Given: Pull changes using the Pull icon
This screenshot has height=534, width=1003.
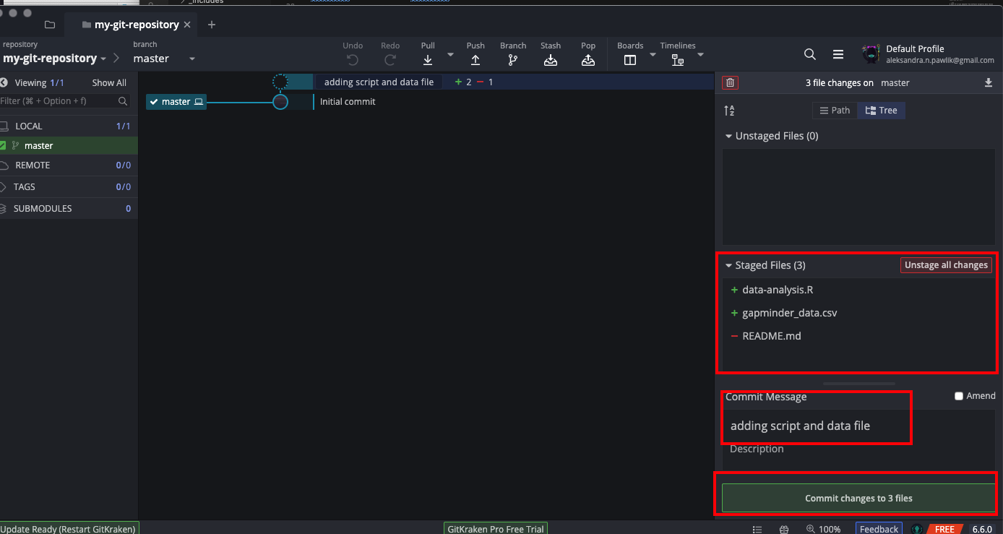Looking at the screenshot, I should tap(428, 61).
